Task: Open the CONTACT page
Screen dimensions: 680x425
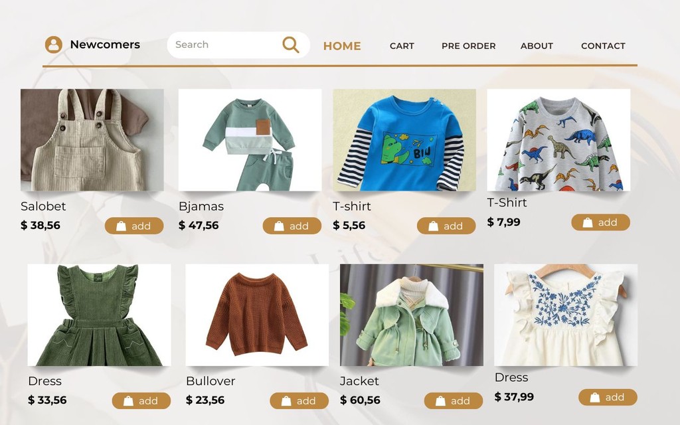Action: pos(603,46)
